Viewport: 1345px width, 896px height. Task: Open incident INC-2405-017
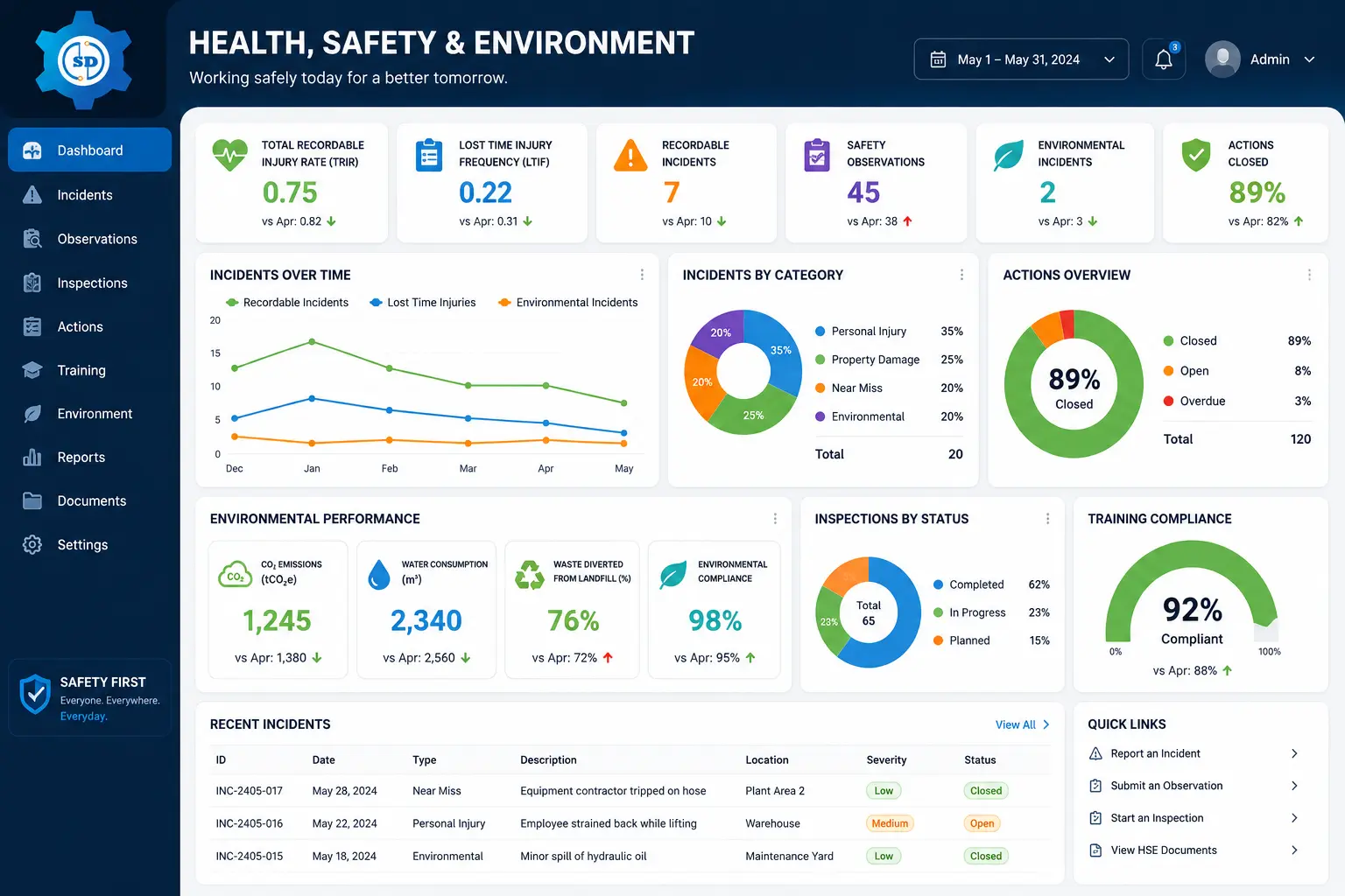click(x=250, y=791)
